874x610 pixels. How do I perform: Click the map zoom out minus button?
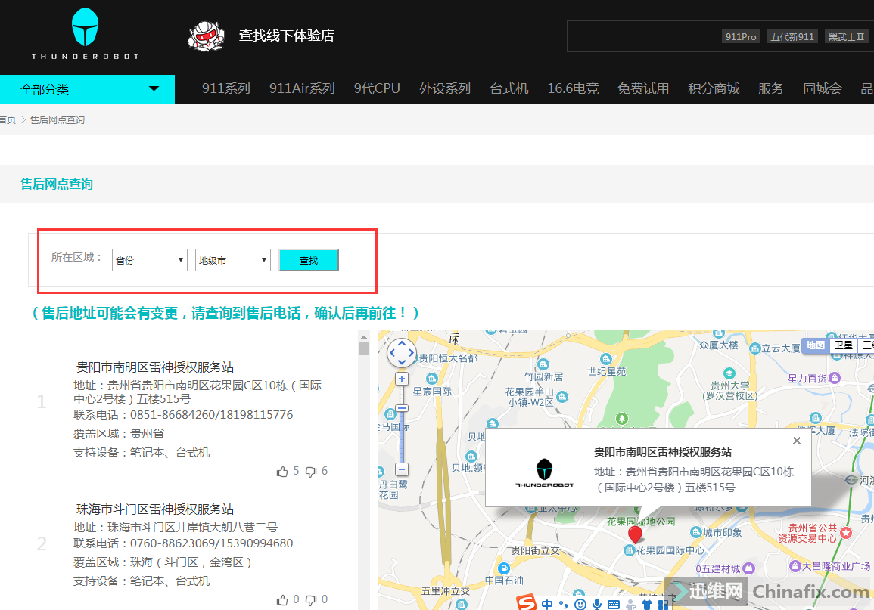coord(401,469)
